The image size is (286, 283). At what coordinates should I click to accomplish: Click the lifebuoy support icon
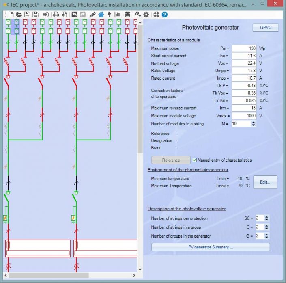click(x=156, y=15)
